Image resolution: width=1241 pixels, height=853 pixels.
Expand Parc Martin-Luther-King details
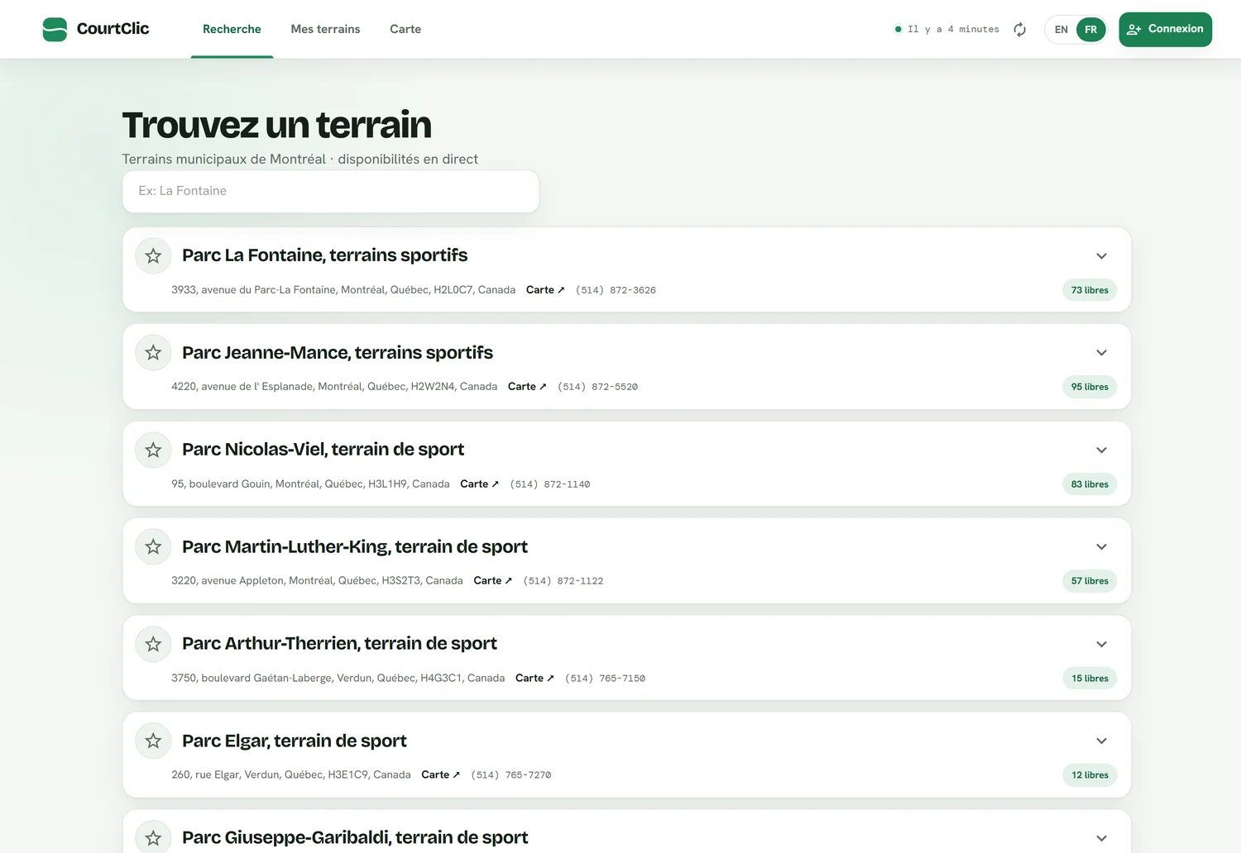pos(1101,547)
